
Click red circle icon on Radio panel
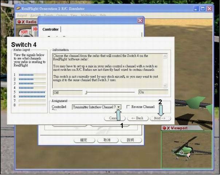tap(19, 22)
